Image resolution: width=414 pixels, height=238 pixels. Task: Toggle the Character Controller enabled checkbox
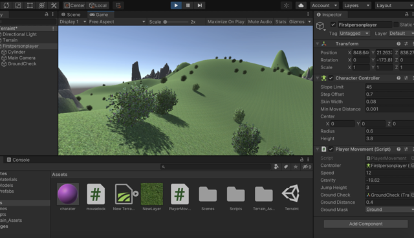pyautogui.click(x=331, y=78)
